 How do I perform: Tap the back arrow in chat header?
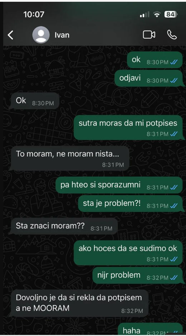point(10,35)
